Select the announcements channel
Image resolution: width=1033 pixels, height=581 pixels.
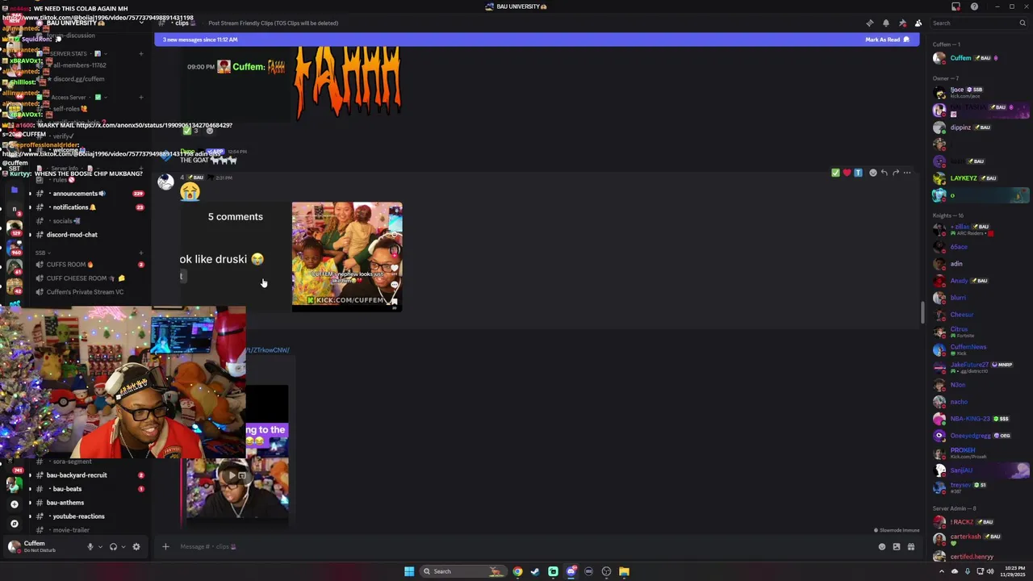(79, 194)
